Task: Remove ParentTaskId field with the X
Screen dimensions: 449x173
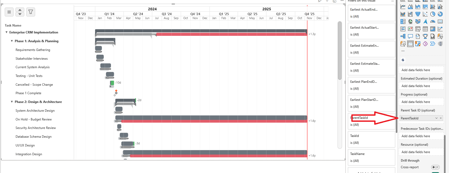Action: click(441, 118)
